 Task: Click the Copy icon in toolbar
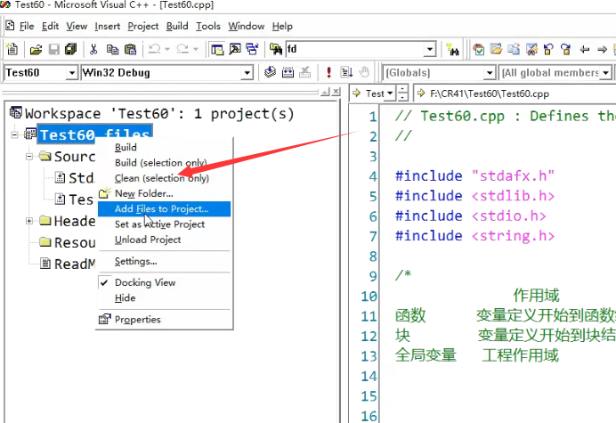point(112,50)
